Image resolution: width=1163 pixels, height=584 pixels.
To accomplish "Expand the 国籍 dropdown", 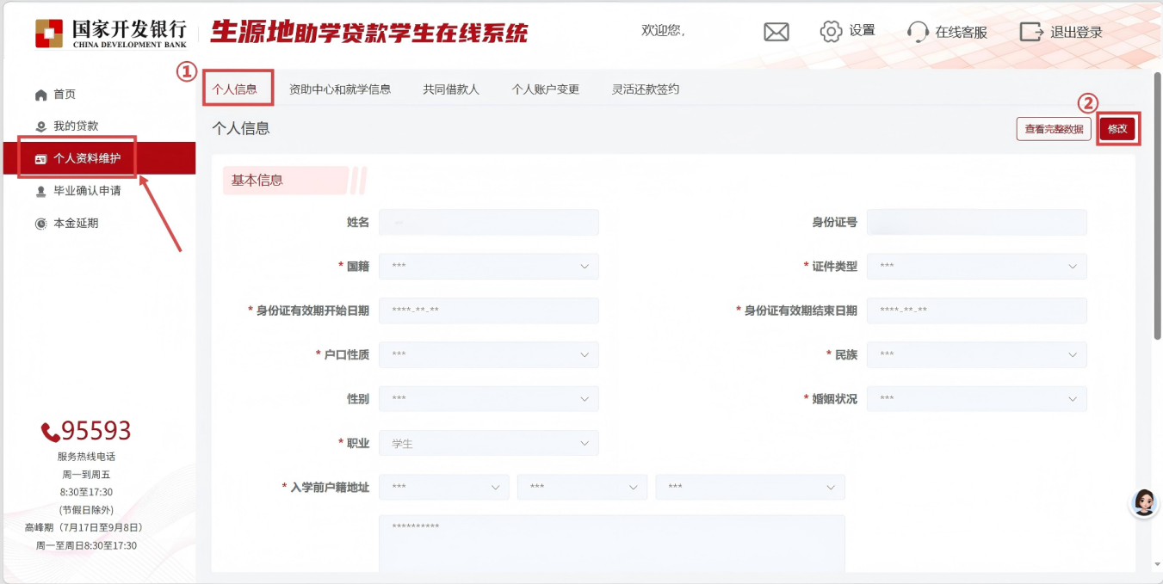I will coord(489,267).
